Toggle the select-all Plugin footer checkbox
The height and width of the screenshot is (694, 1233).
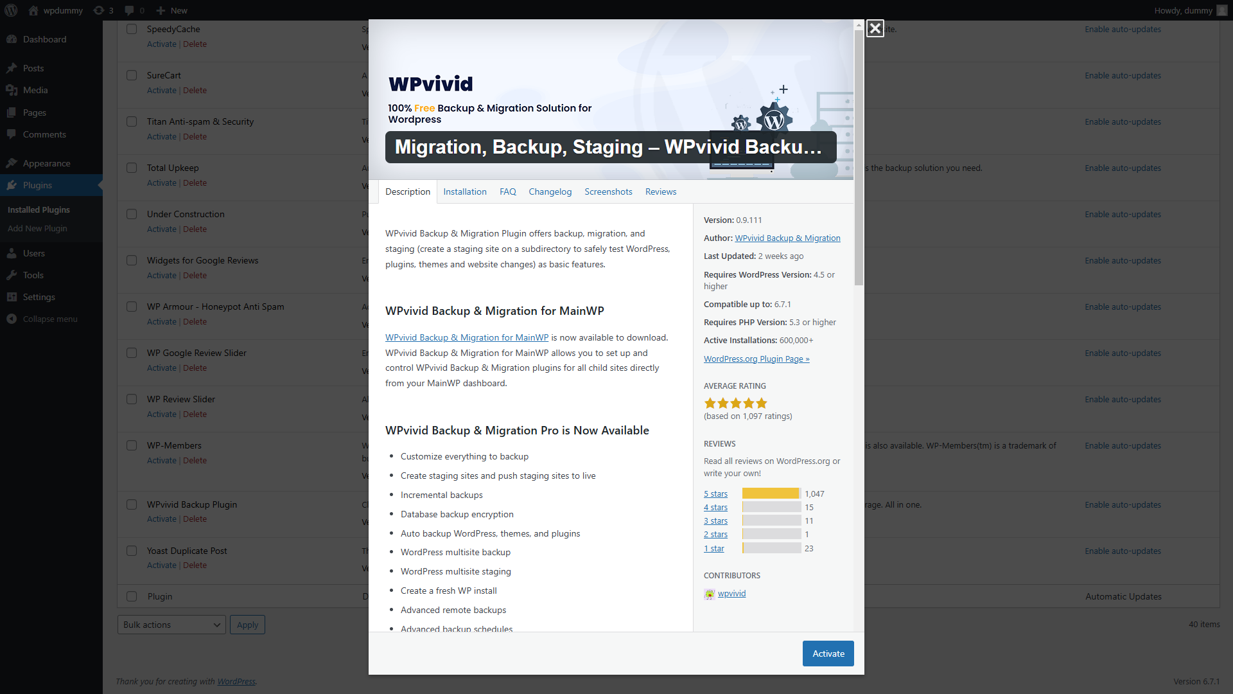pyautogui.click(x=132, y=596)
